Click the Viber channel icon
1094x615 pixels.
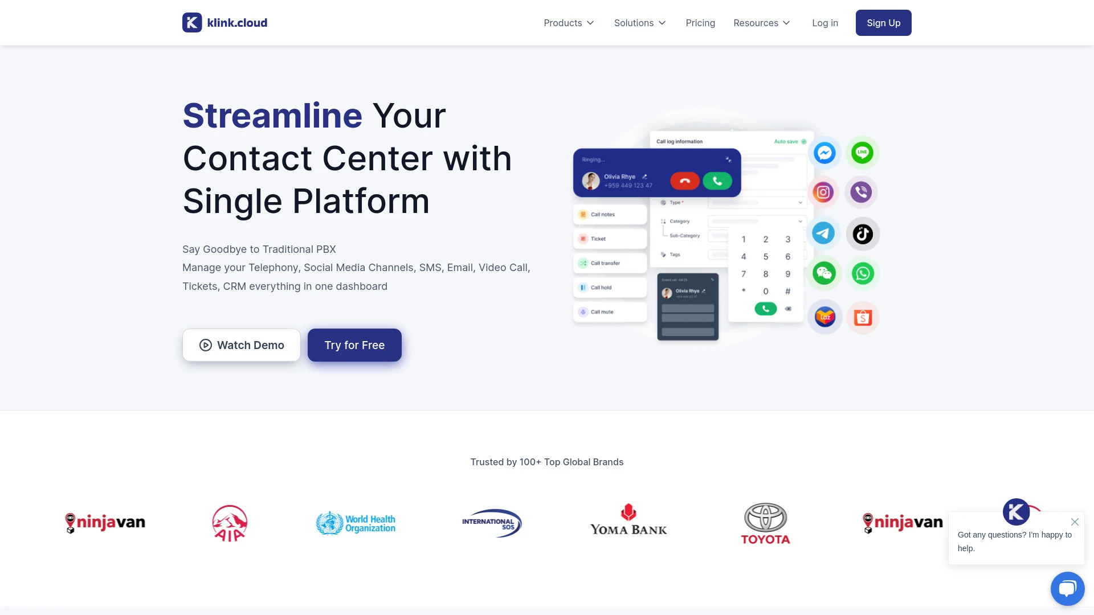pyautogui.click(x=862, y=192)
